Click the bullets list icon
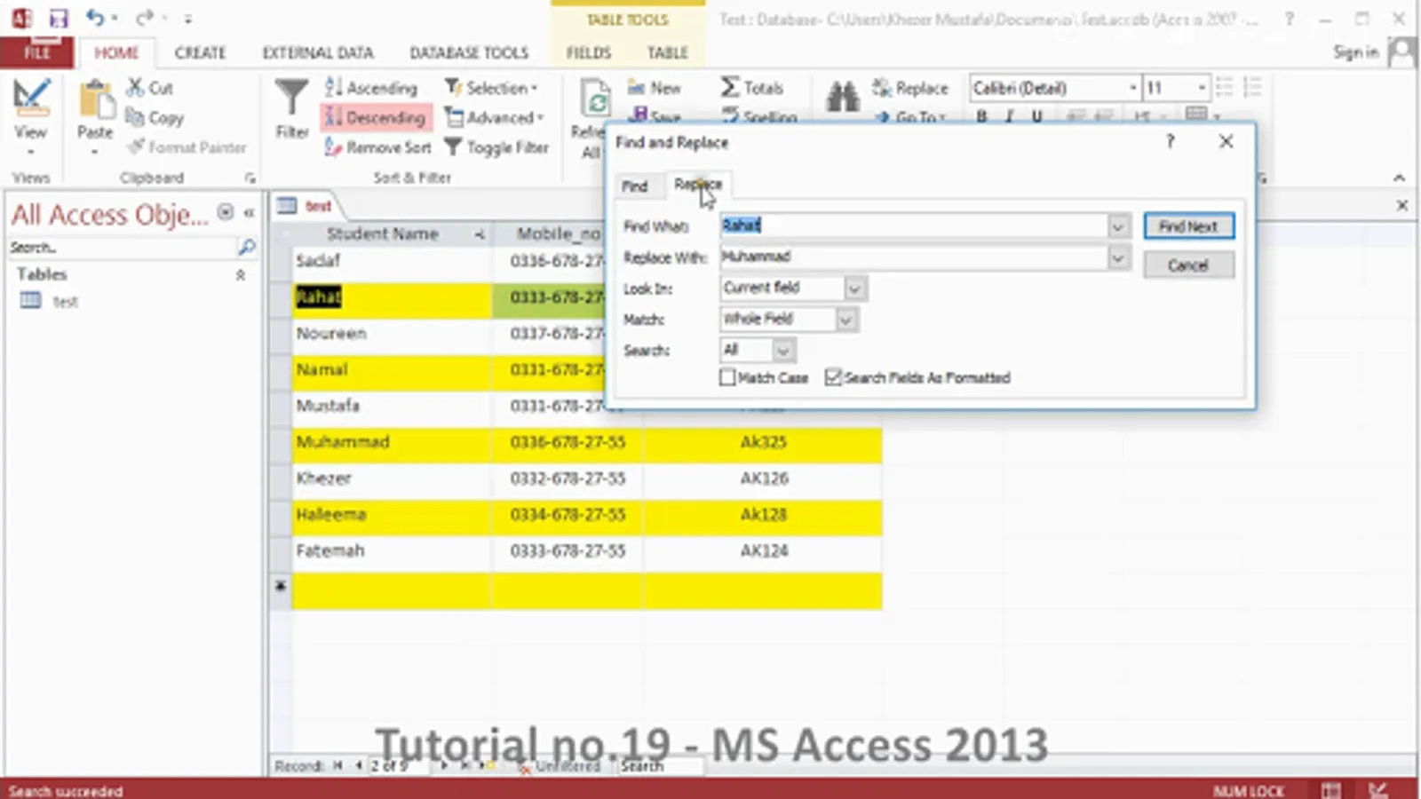The image size is (1421, 799). click(x=1224, y=87)
